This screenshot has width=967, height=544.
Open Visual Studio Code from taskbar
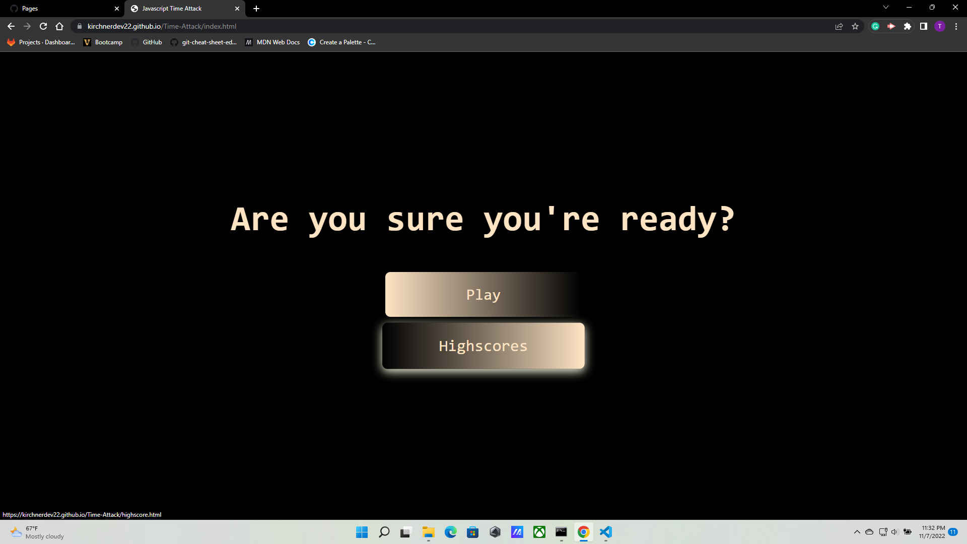click(606, 532)
